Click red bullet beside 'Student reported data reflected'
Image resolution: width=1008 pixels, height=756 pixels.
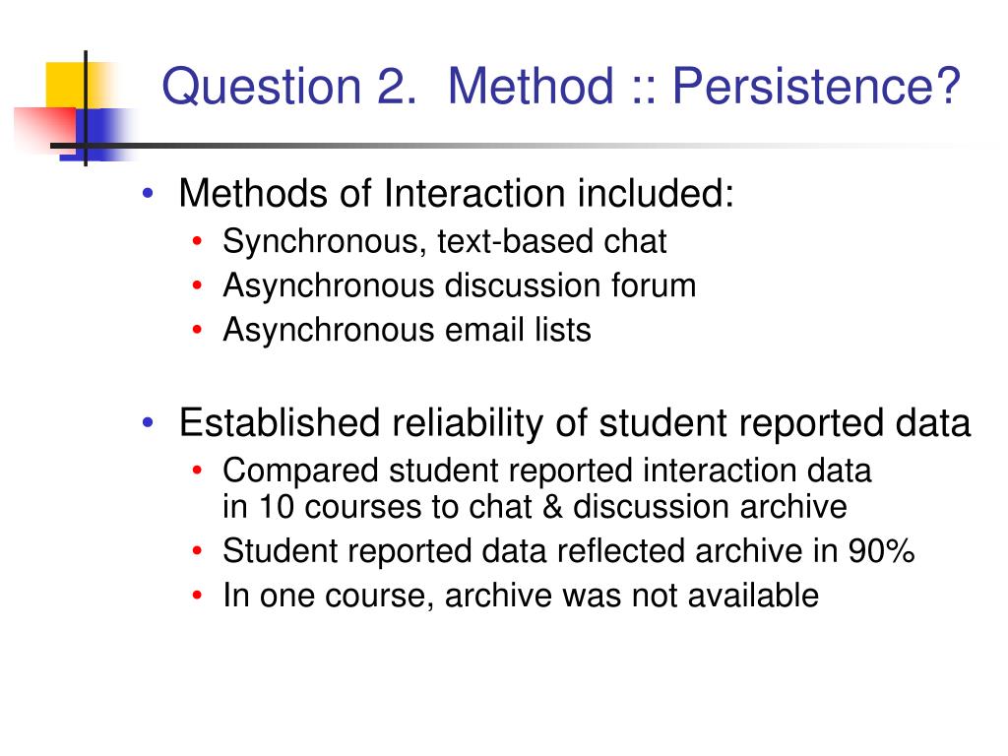197,551
